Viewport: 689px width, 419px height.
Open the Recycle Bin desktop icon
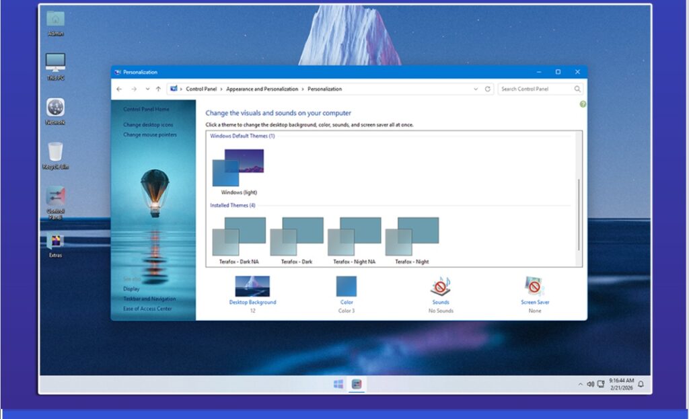pos(55,153)
